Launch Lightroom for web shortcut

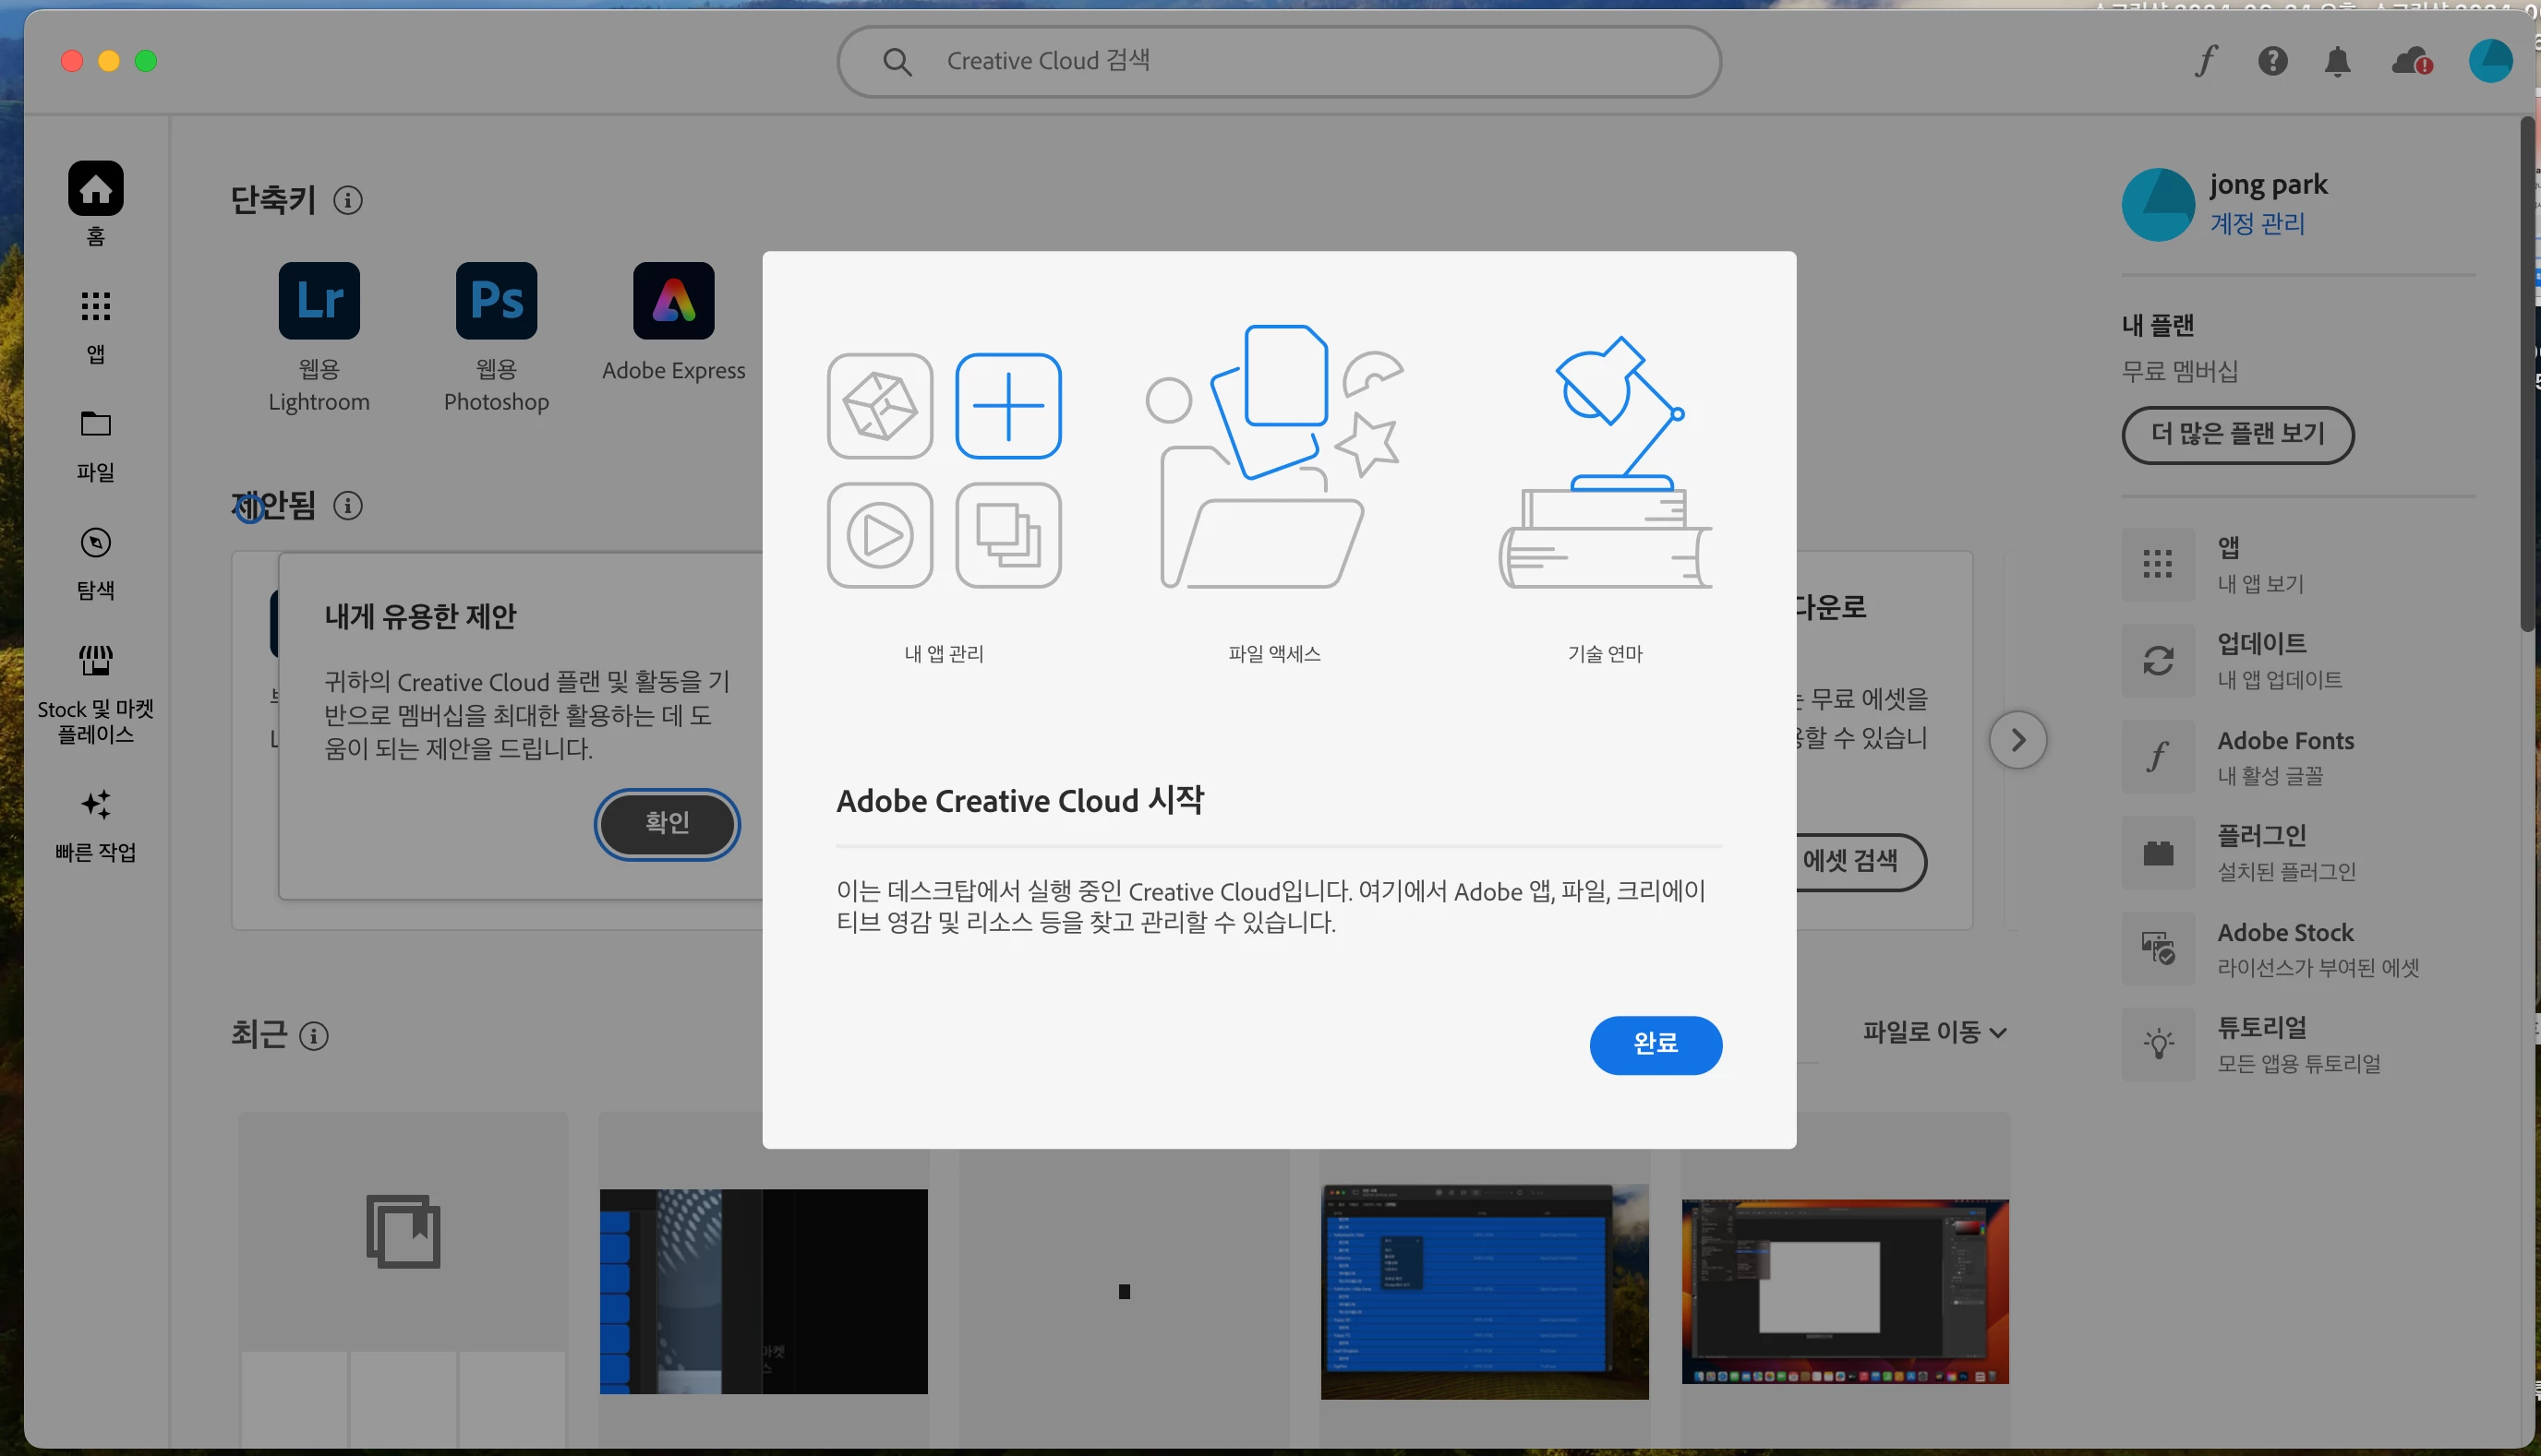(319, 301)
